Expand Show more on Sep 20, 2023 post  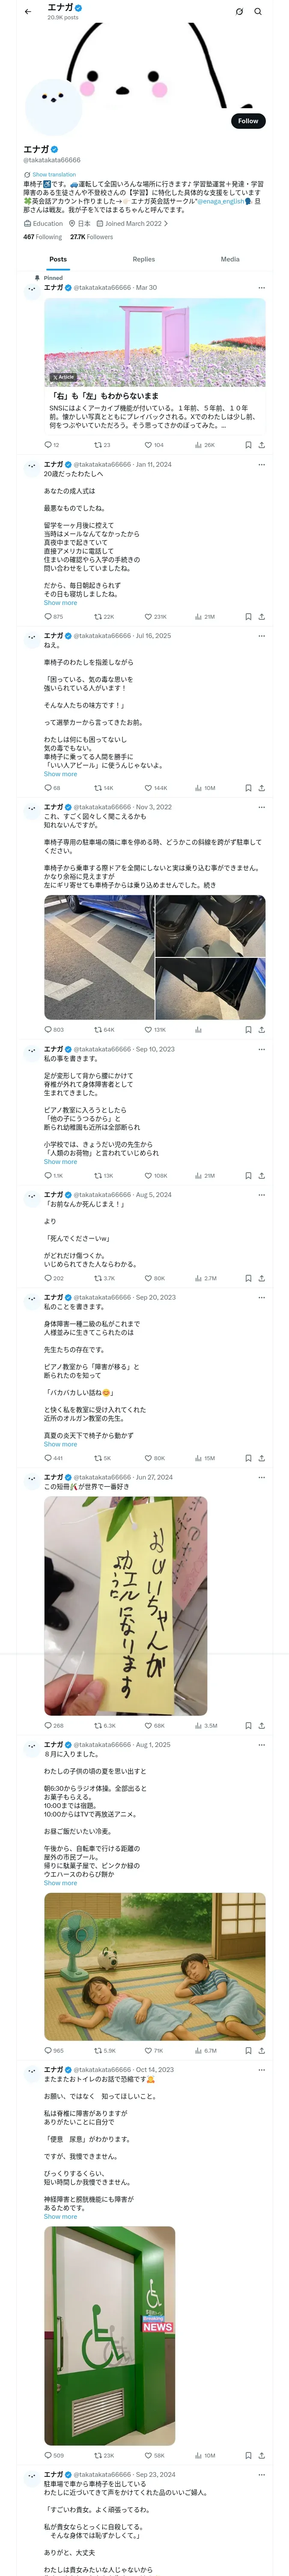click(x=60, y=1444)
